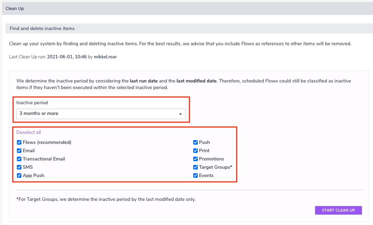Click the 'Find and delete inactive items' heading
Viewport: 373px width, 225px height.
coord(42,28)
